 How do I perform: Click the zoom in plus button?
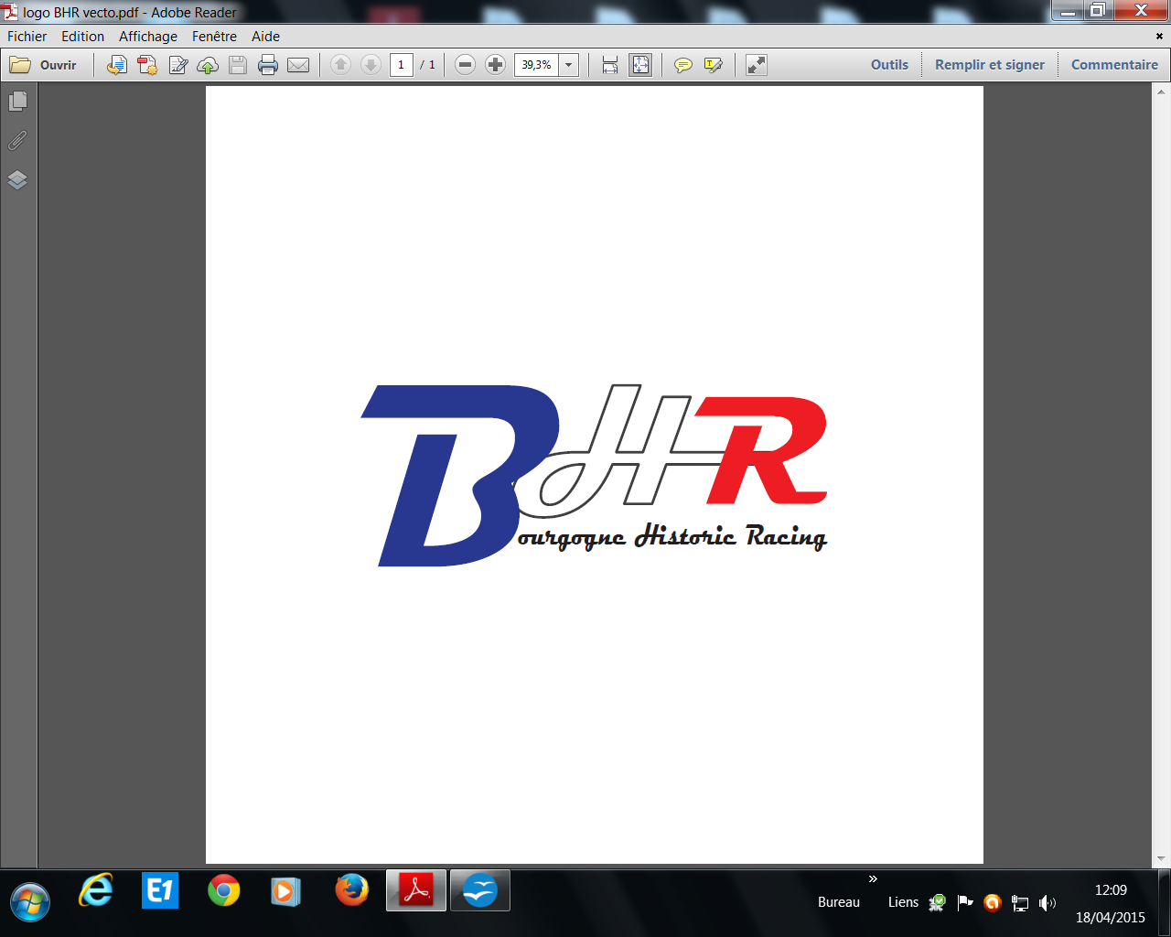tap(495, 65)
